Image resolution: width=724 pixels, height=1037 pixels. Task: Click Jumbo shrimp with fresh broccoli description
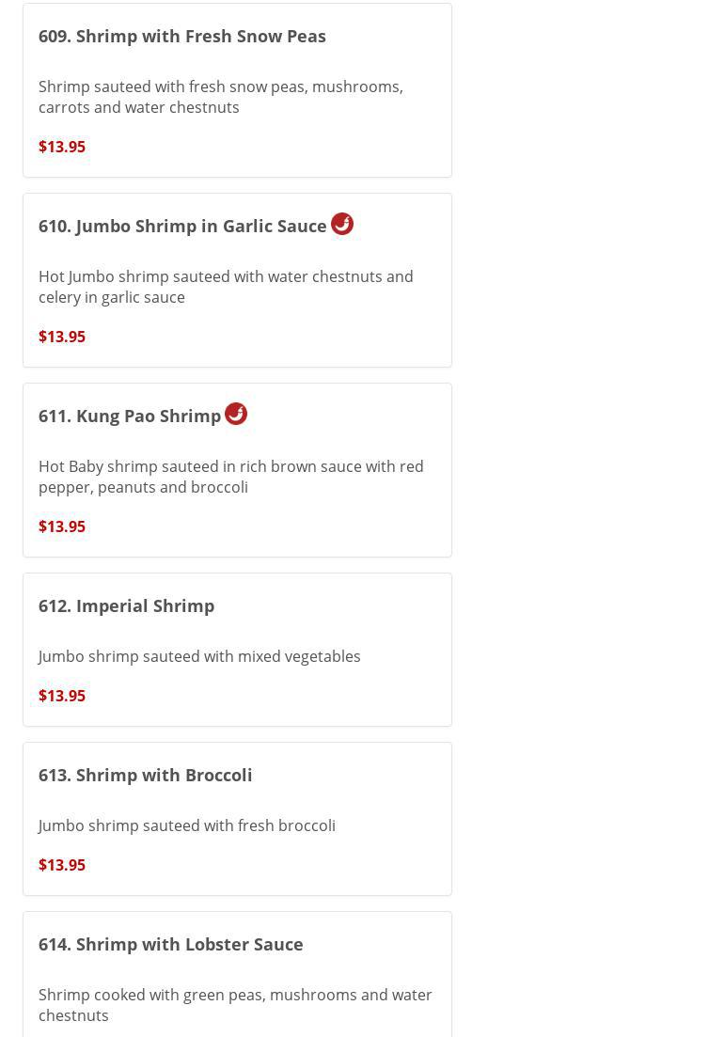click(186, 825)
